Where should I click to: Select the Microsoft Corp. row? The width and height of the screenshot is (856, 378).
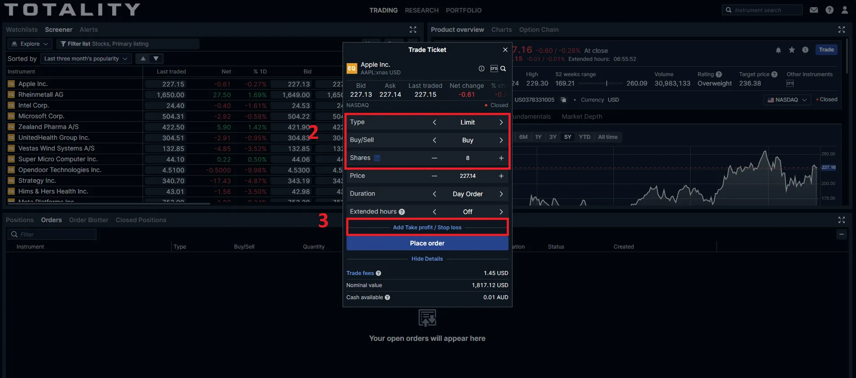175,116
